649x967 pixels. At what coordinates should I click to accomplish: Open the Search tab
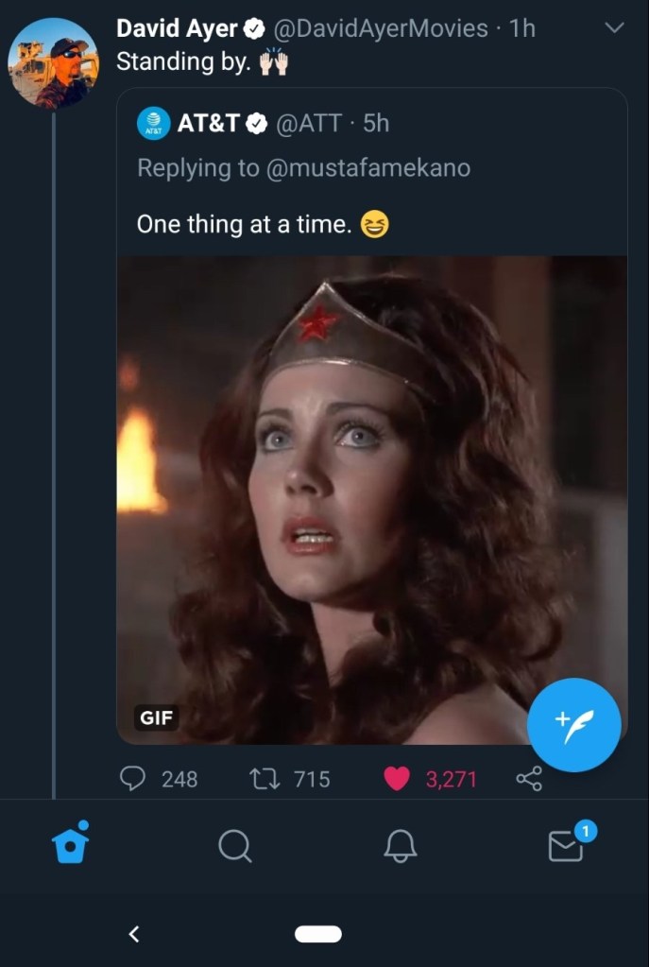[234, 846]
